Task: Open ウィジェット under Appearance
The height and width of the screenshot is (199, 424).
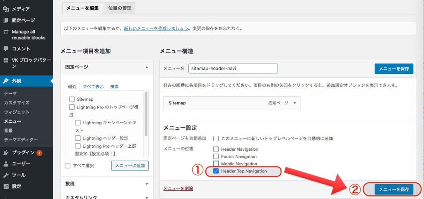Action: pos(17,112)
